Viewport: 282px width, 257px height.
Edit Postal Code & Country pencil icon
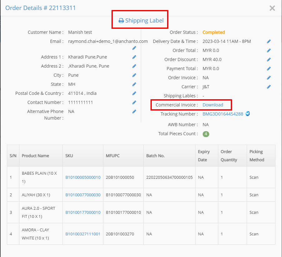(x=134, y=93)
